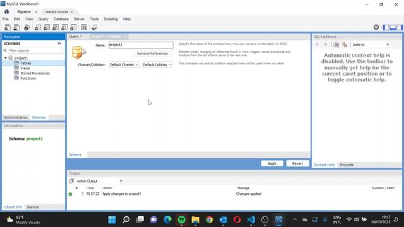The width and height of the screenshot is (404, 227).
Task: Select the Stored Procedures tree node
Action: pyautogui.click(x=35, y=73)
